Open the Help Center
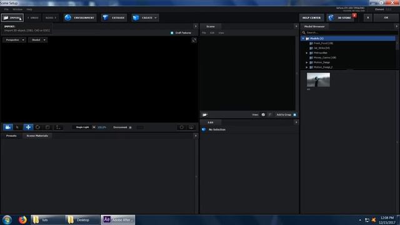Screen dimensions: 400x225 click(x=311, y=18)
